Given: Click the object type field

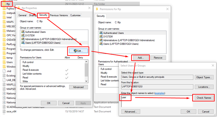Looking at the screenshot, I should click(x=157, y=77).
